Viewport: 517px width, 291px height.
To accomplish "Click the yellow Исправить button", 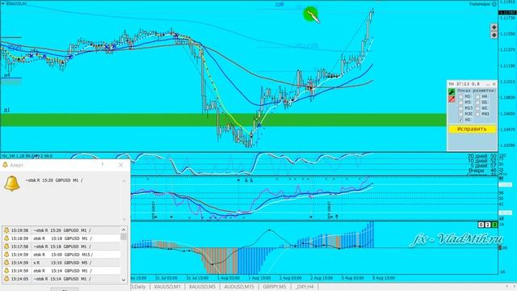I will (472, 129).
